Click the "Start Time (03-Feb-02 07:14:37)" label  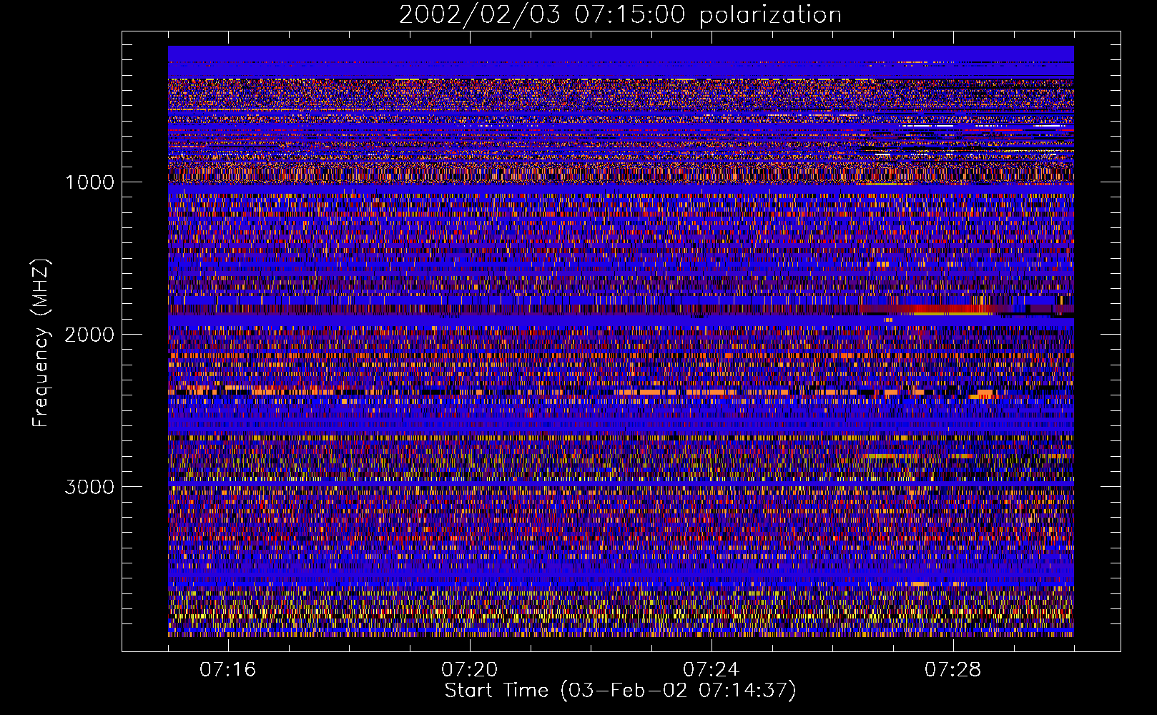(620, 691)
